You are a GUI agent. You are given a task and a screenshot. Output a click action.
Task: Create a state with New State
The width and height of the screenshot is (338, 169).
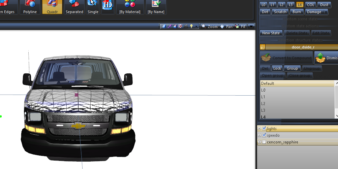click(271, 33)
